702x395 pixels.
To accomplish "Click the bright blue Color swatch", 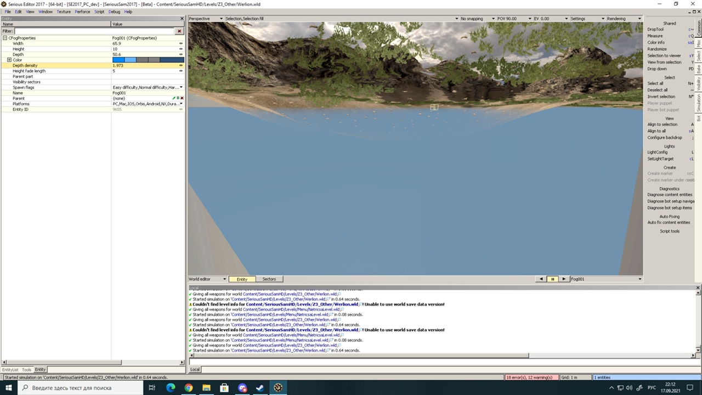I will click(x=118, y=60).
